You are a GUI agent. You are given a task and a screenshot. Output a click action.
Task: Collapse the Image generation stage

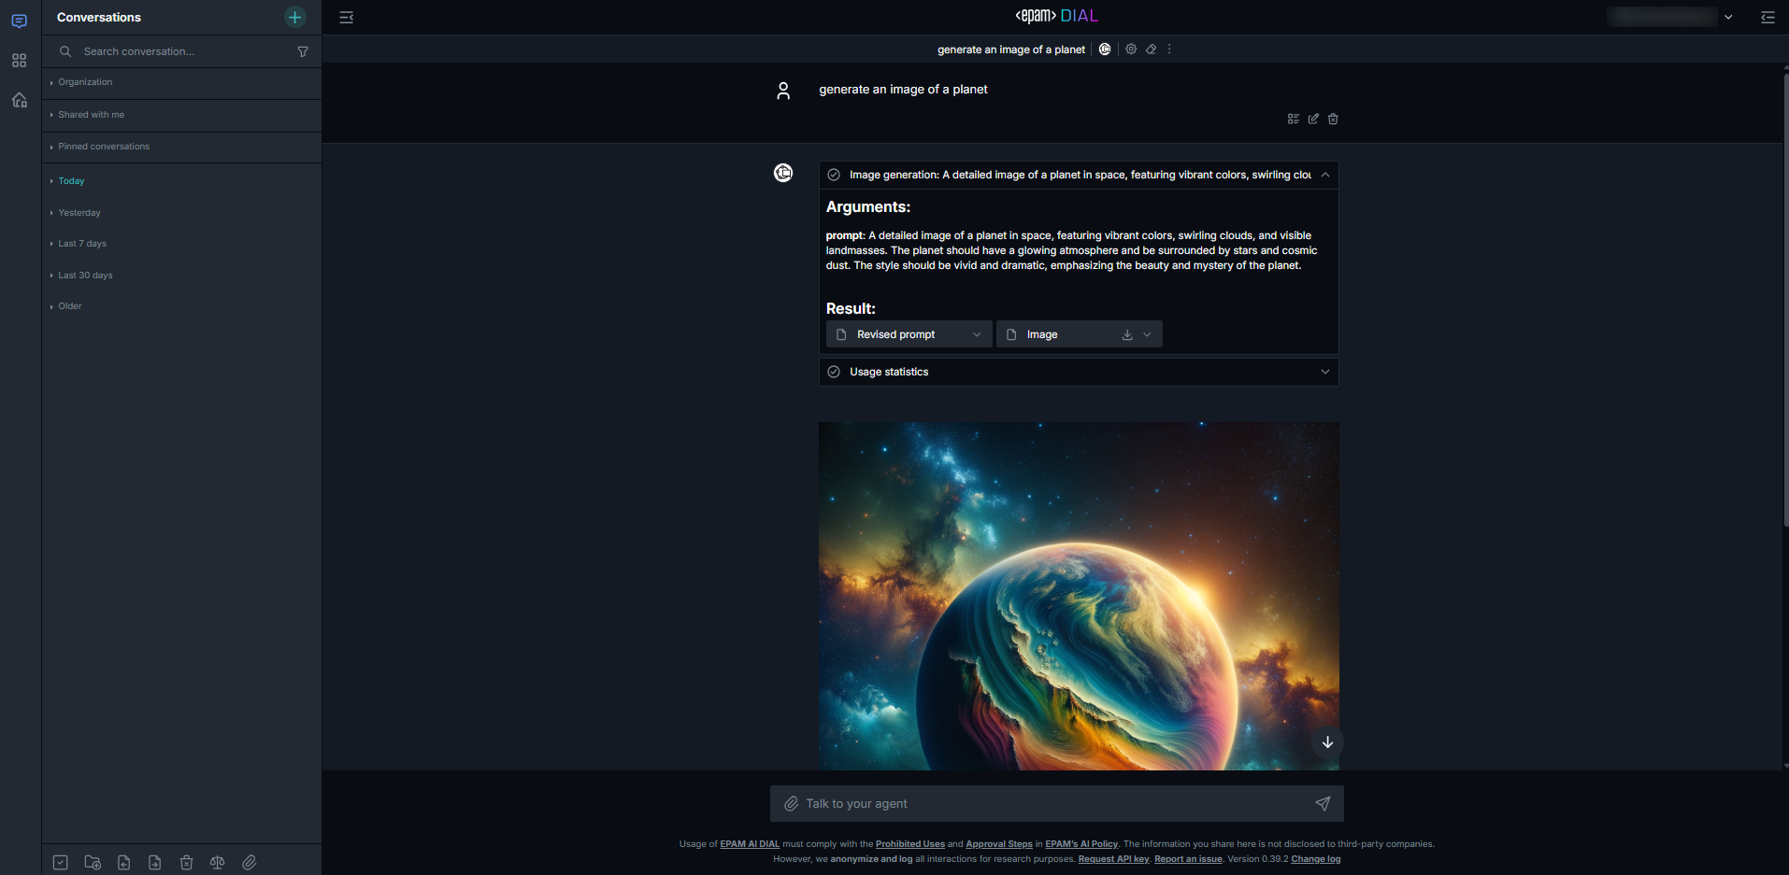point(1324,175)
